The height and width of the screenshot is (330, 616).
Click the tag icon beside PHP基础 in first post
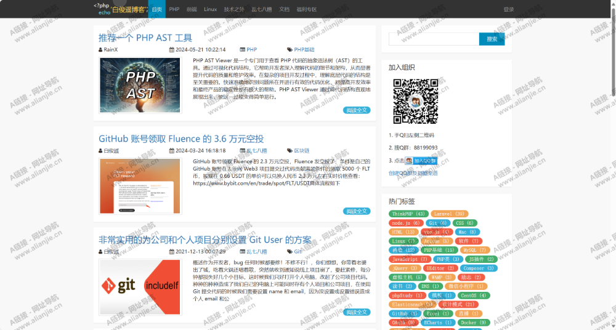(290, 49)
